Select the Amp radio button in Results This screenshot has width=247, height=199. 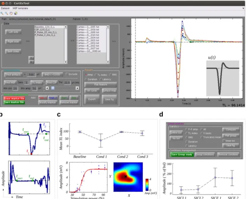click(x=86, y=75)
